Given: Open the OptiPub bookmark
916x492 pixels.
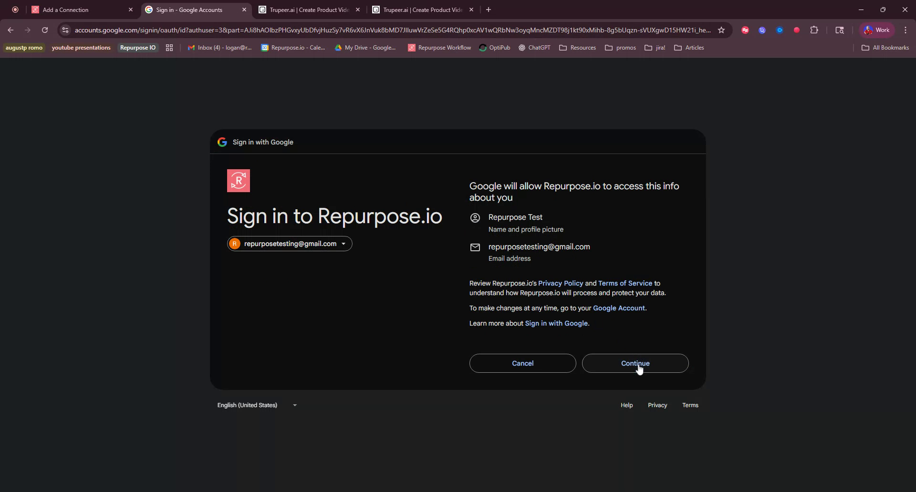Looking at the screenshot, I should click(x=495, y=48).
